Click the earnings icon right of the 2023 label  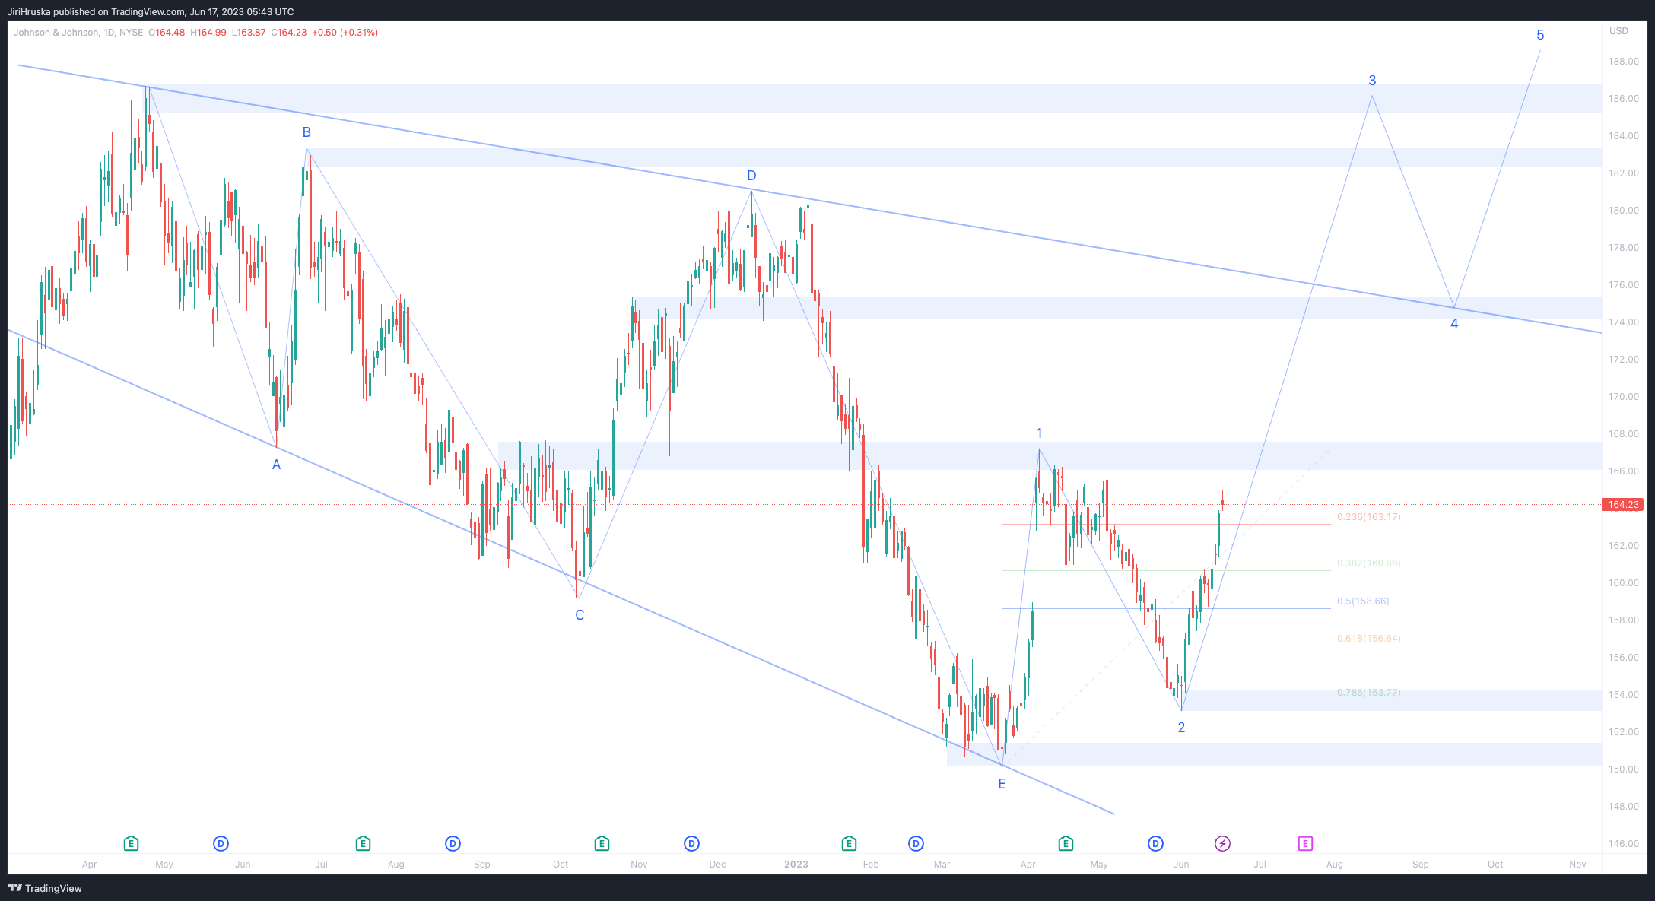coord(849,843)
